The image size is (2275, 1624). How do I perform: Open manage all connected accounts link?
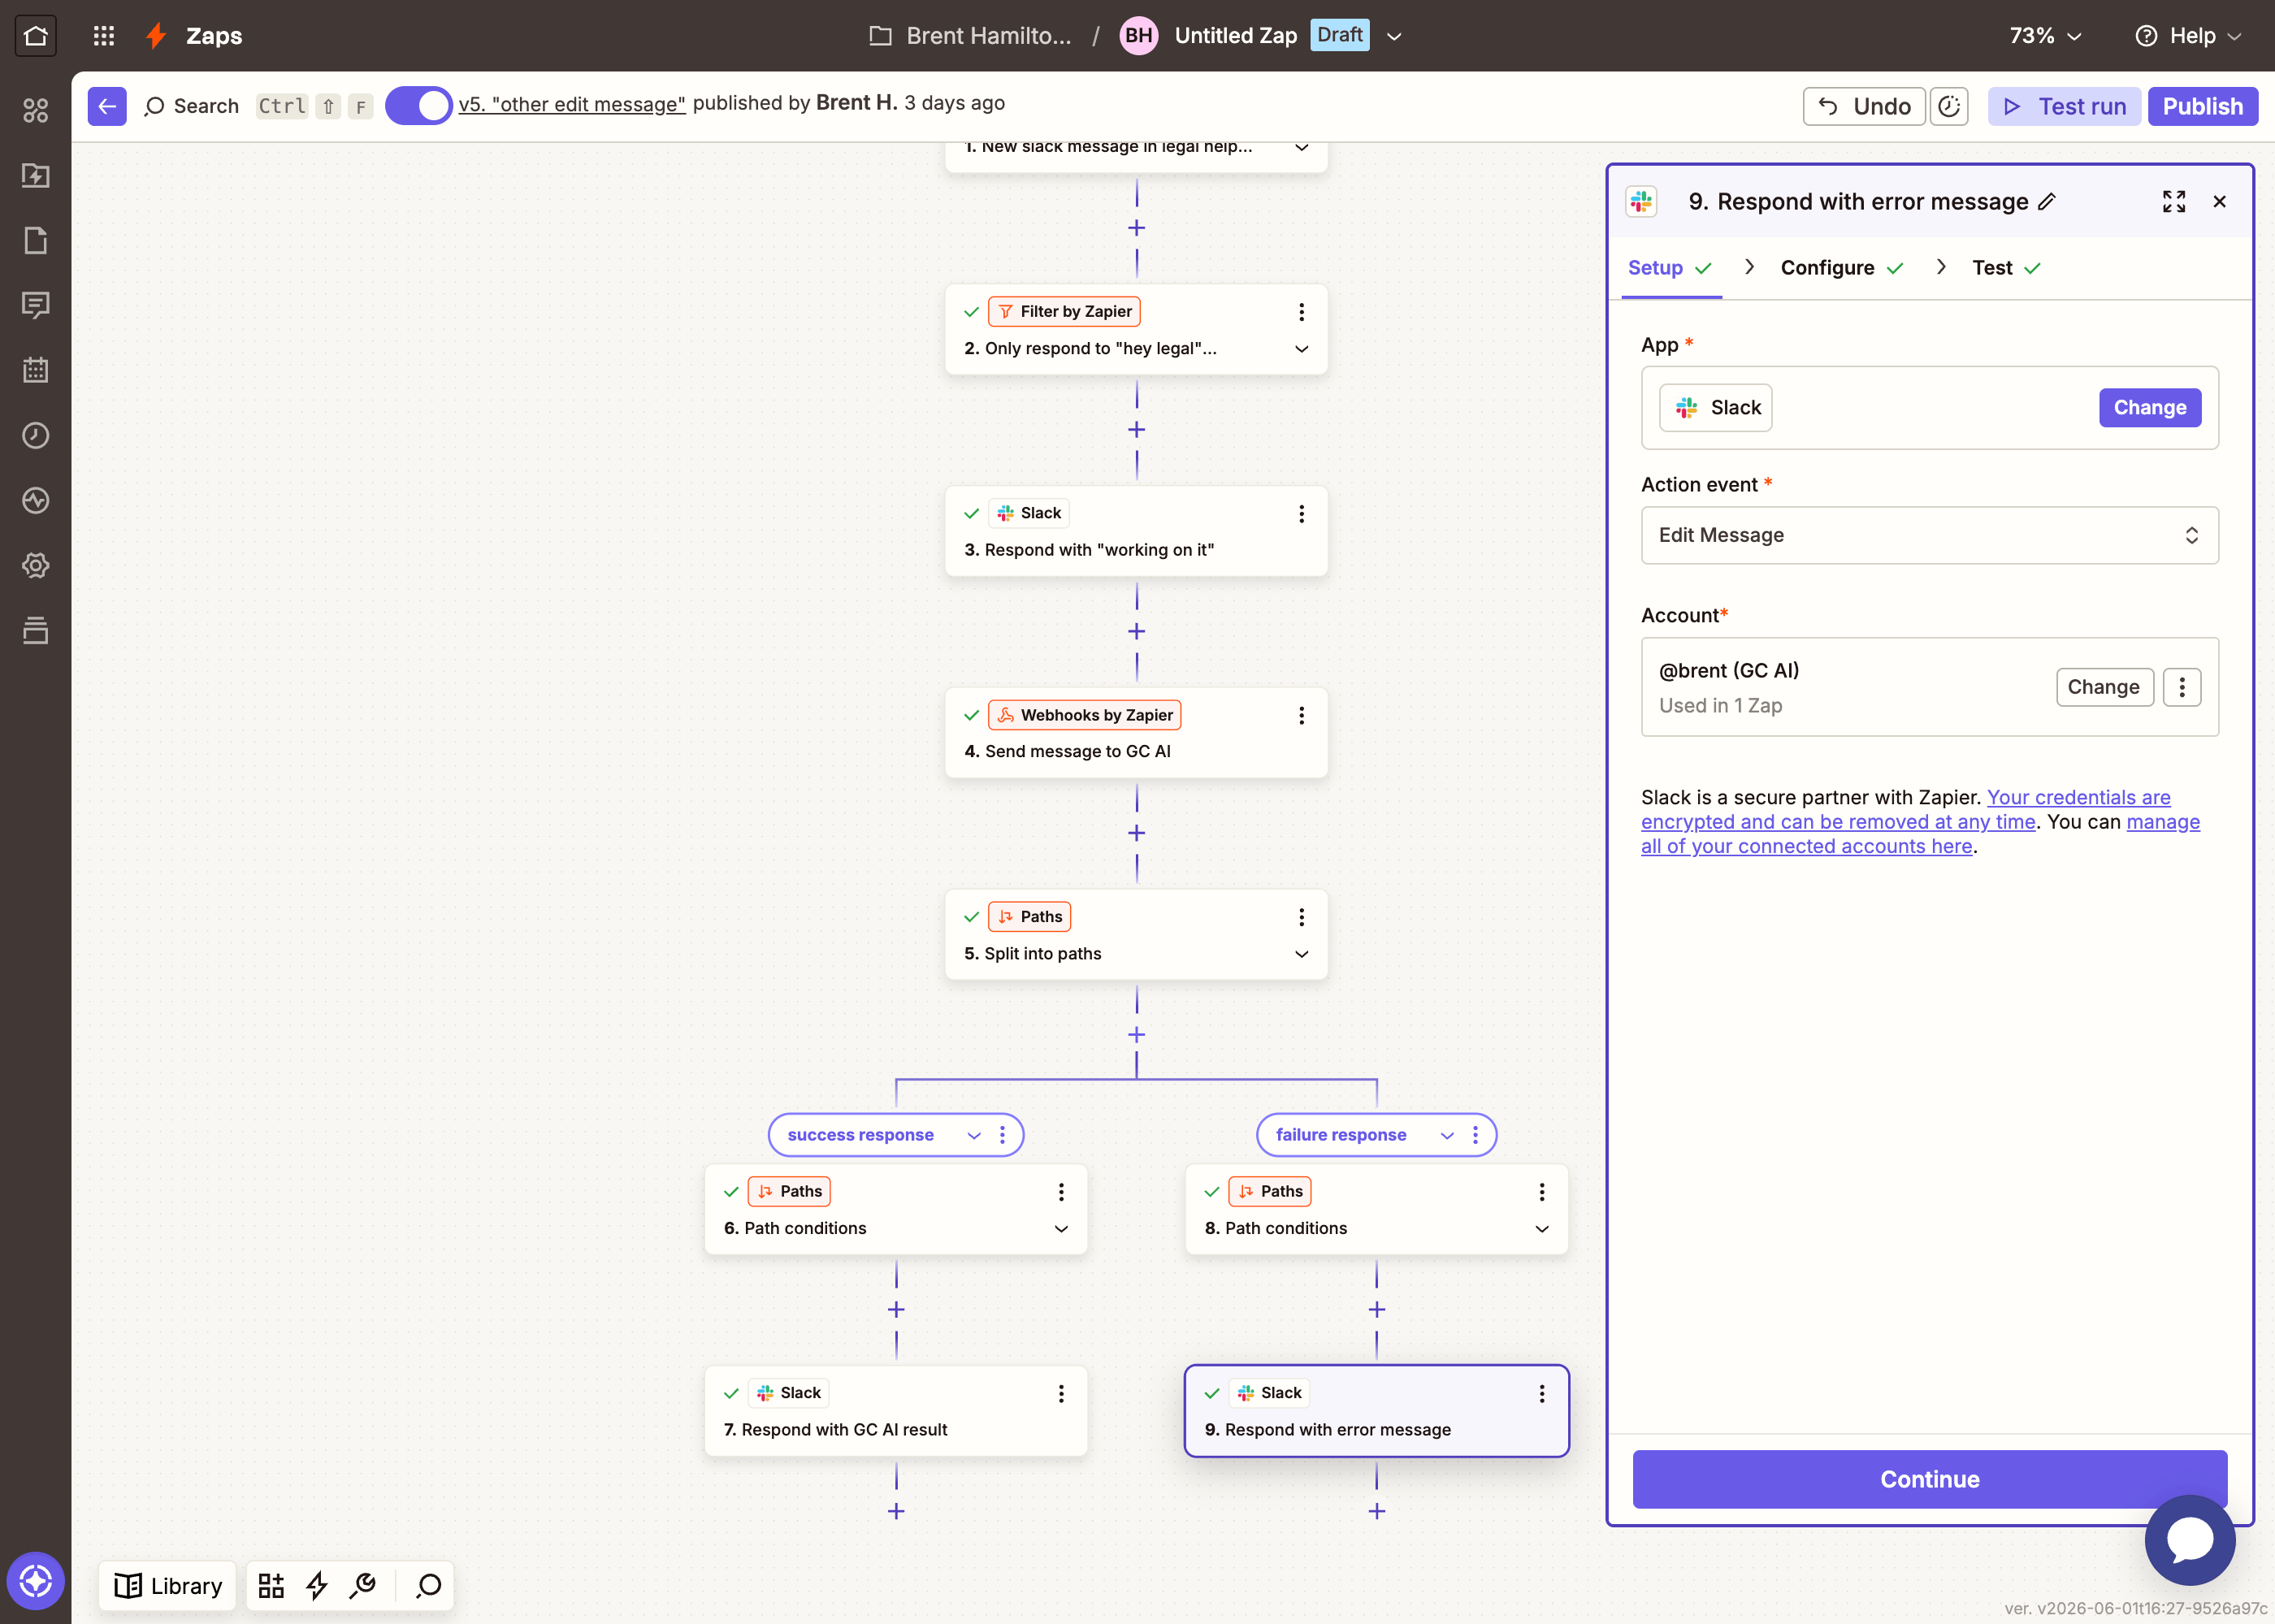pos(1920,834)
